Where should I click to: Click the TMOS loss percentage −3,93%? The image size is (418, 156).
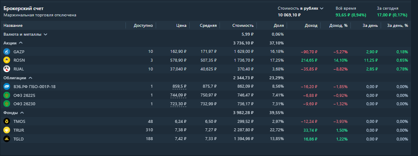(x=340, y=121)
